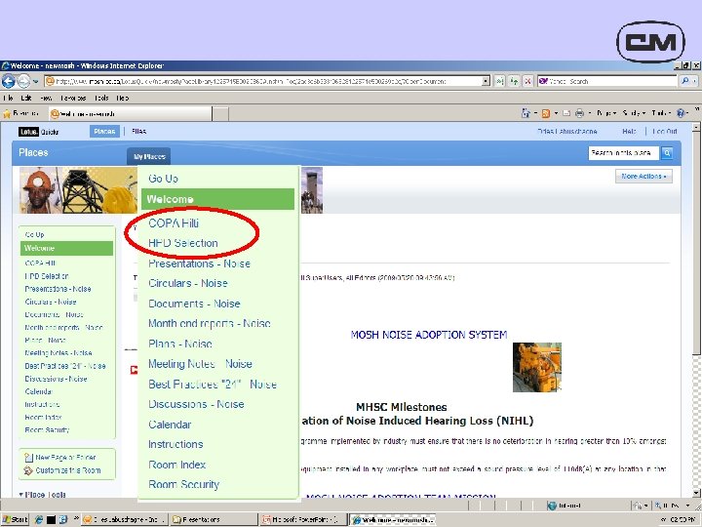Select COPA Hilti in the popup menu

point(174,223)
